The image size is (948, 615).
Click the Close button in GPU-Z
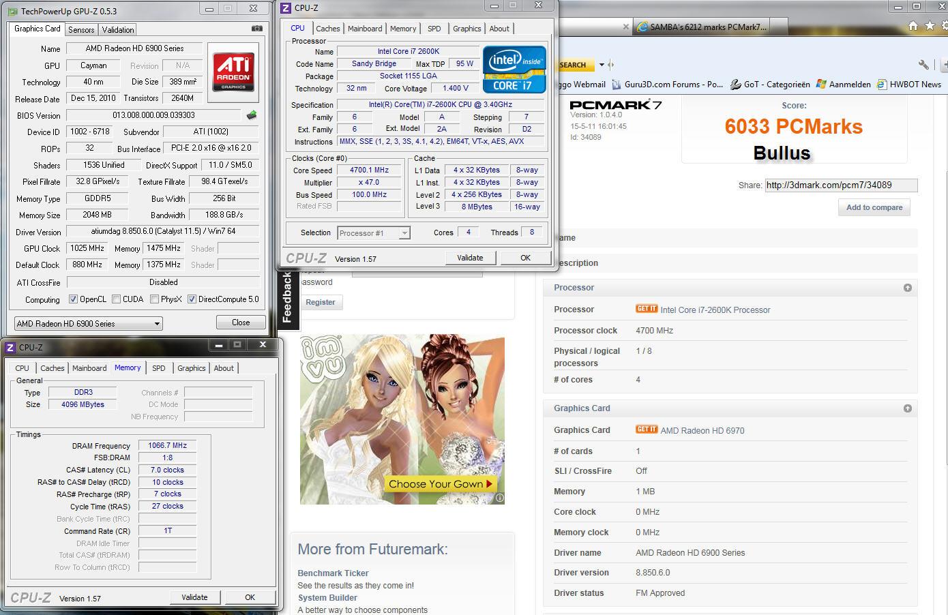point(241,322)
